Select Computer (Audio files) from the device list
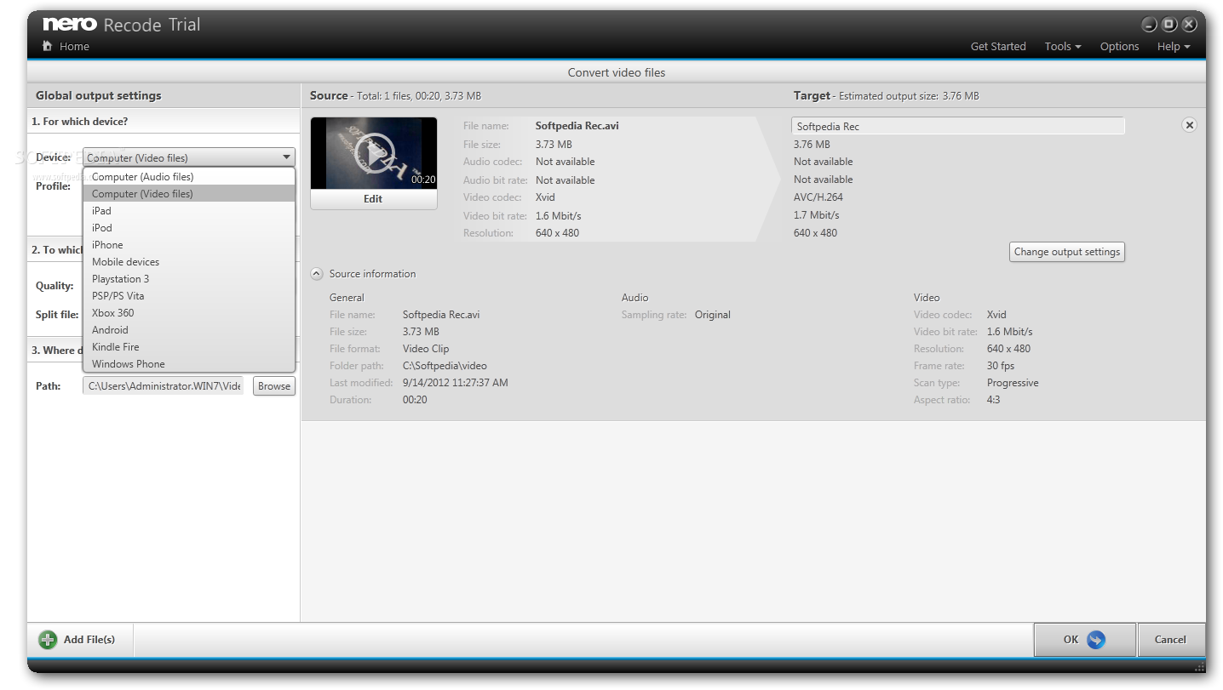 coord(189,177)
